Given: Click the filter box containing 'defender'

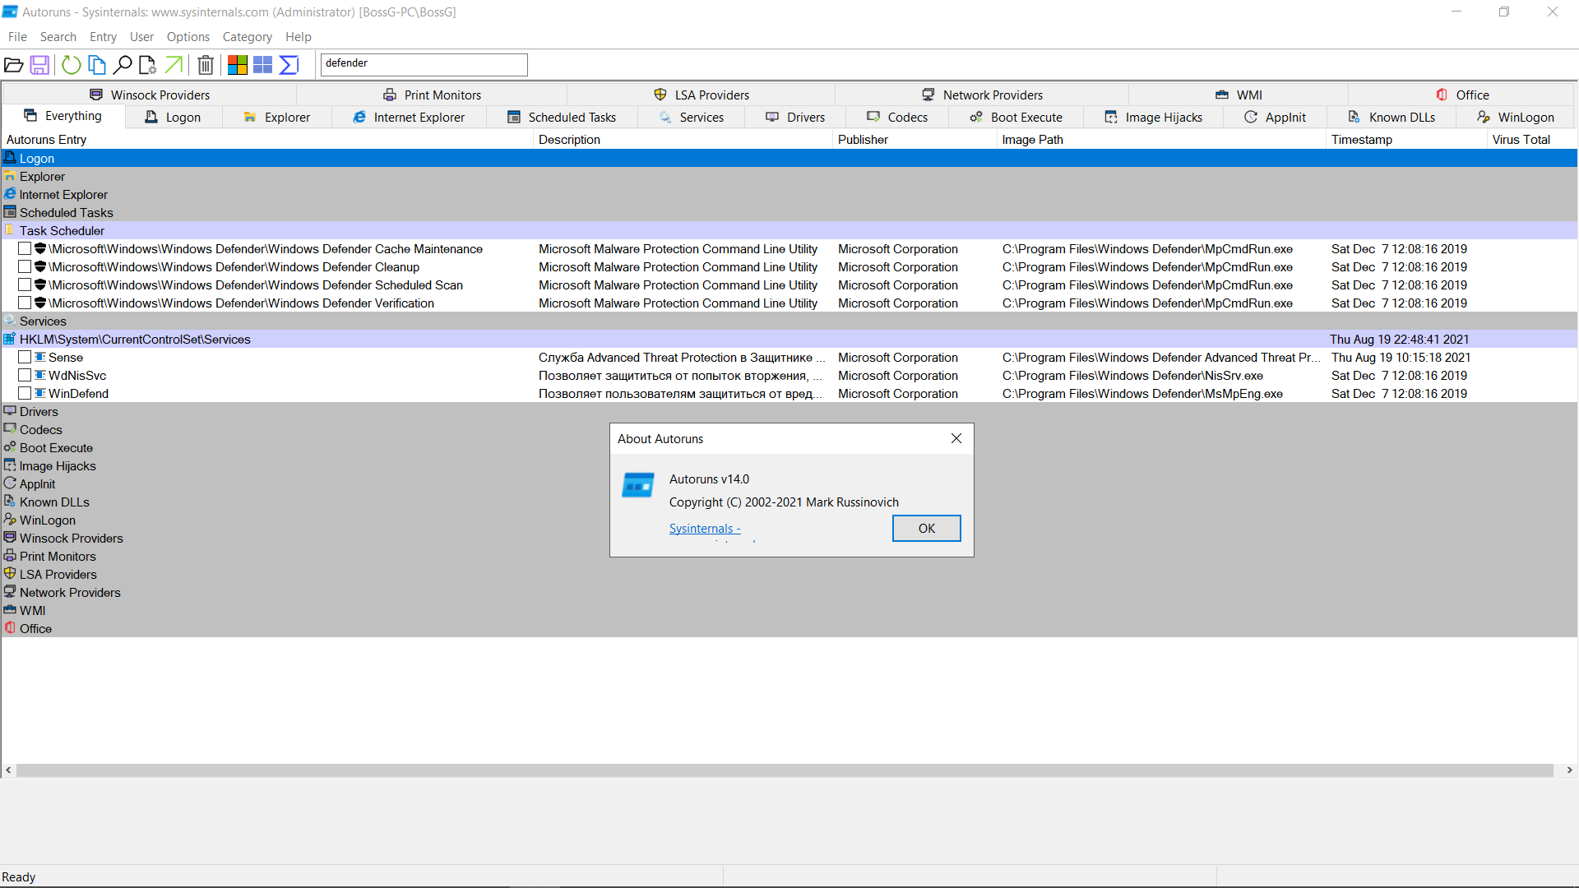Looking at the screenshot, I should 424,64.
